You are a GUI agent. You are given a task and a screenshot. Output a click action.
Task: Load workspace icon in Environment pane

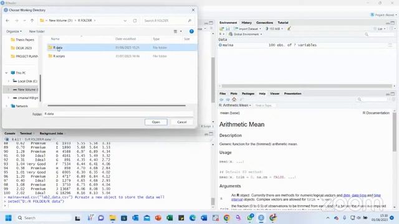222,29
